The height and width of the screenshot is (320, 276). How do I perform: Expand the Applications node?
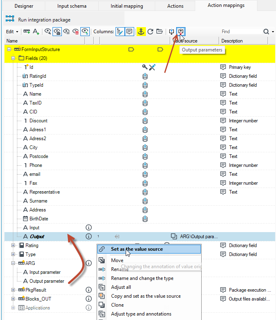[x=13, y=308]
